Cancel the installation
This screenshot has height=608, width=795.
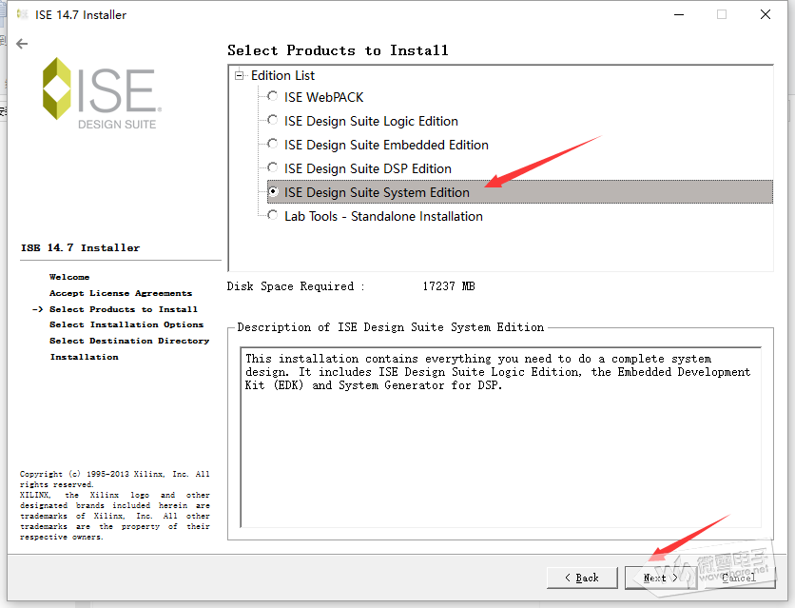click(739, 578)
